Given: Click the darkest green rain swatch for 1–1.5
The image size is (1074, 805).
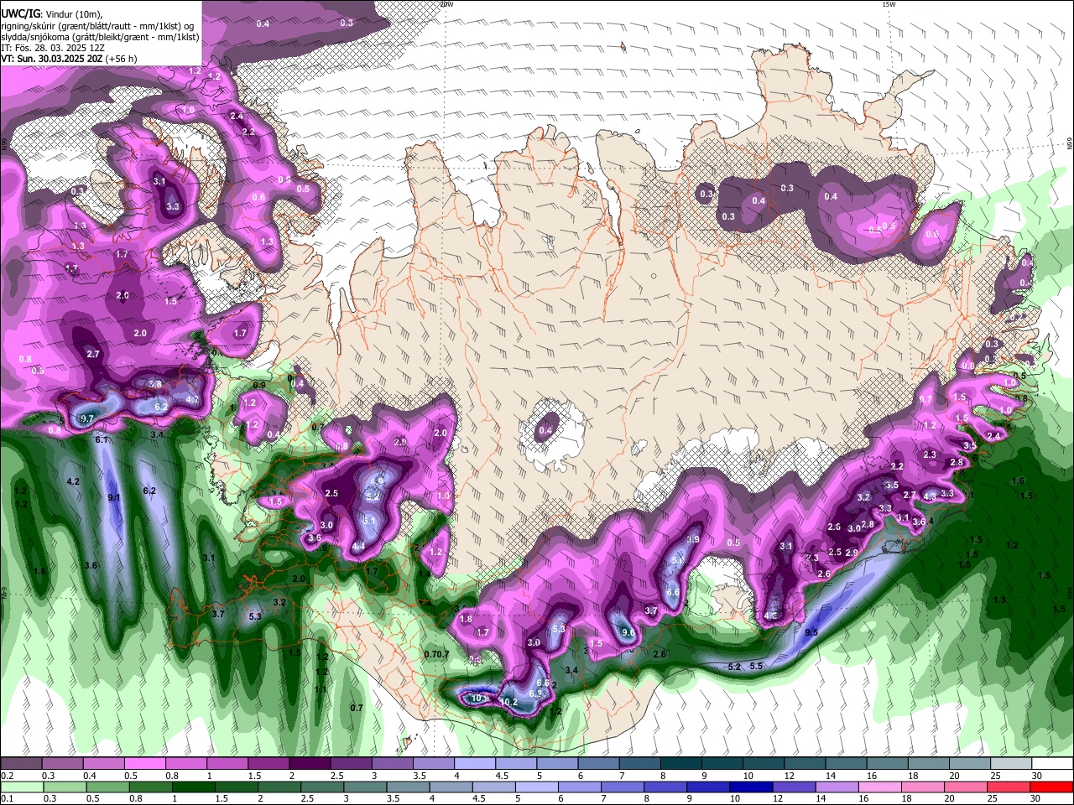Looking at the screenshot, I should (x=194, y=787).
